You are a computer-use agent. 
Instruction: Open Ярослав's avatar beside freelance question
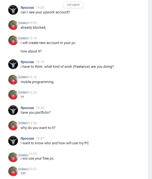tap(13, 64)
